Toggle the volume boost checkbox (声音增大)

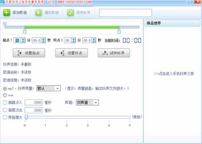[5, 117]
